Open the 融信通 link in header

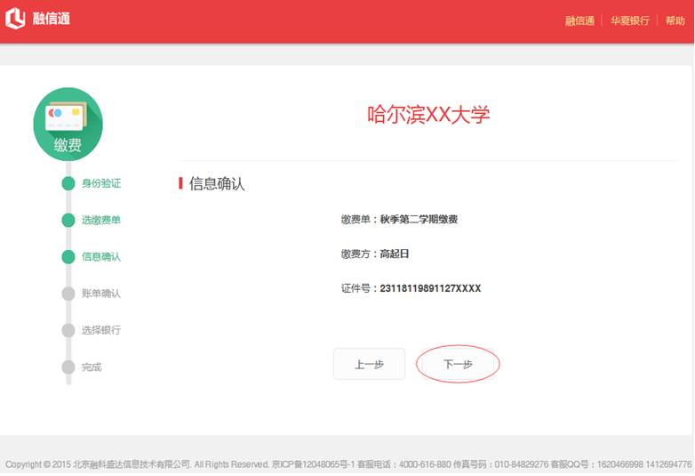coord(579,20)
